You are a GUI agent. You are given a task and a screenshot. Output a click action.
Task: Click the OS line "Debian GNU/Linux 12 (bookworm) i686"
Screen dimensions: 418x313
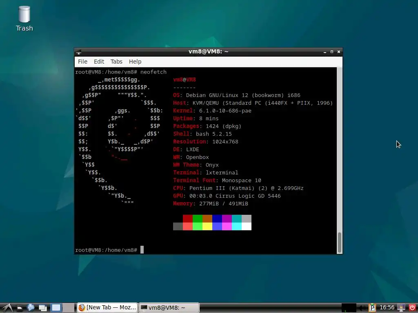click(243, 95)
